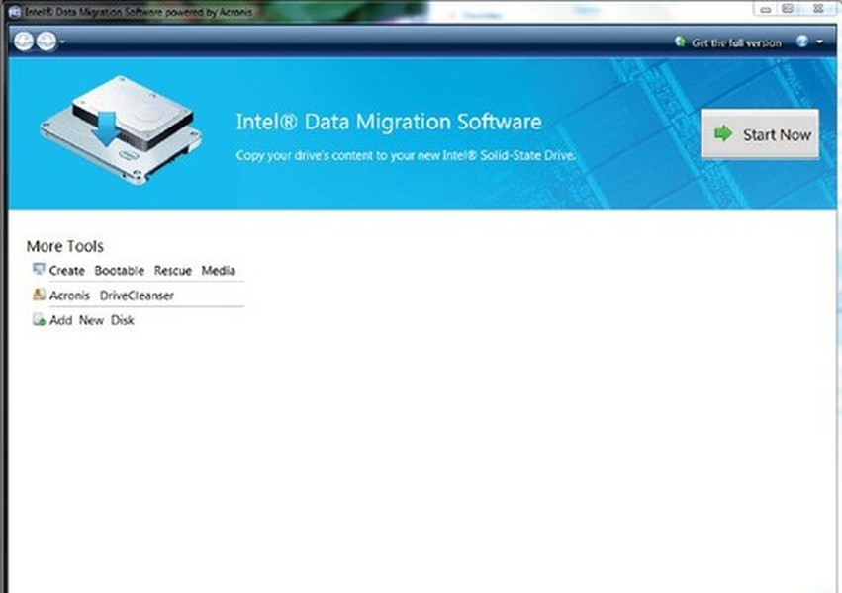Open the Add New Disk tool
Image resolution: width=842 pixels, height=593 pixels.
click(x=91, y=320)
